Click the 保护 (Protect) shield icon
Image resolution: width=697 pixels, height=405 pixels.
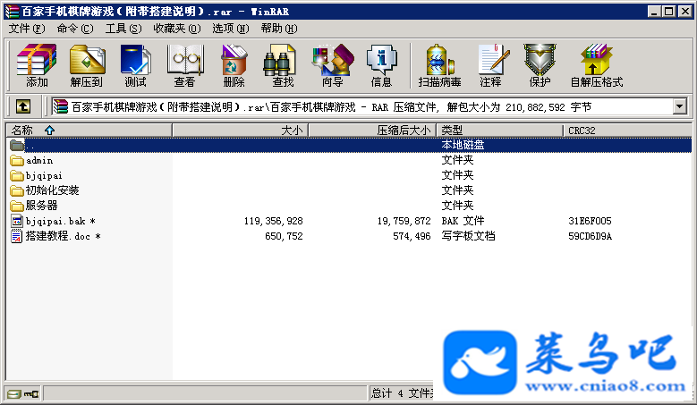click(540, 65)
